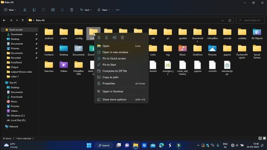Choose Pin to Quick access
267x150 pixels.
121,58
